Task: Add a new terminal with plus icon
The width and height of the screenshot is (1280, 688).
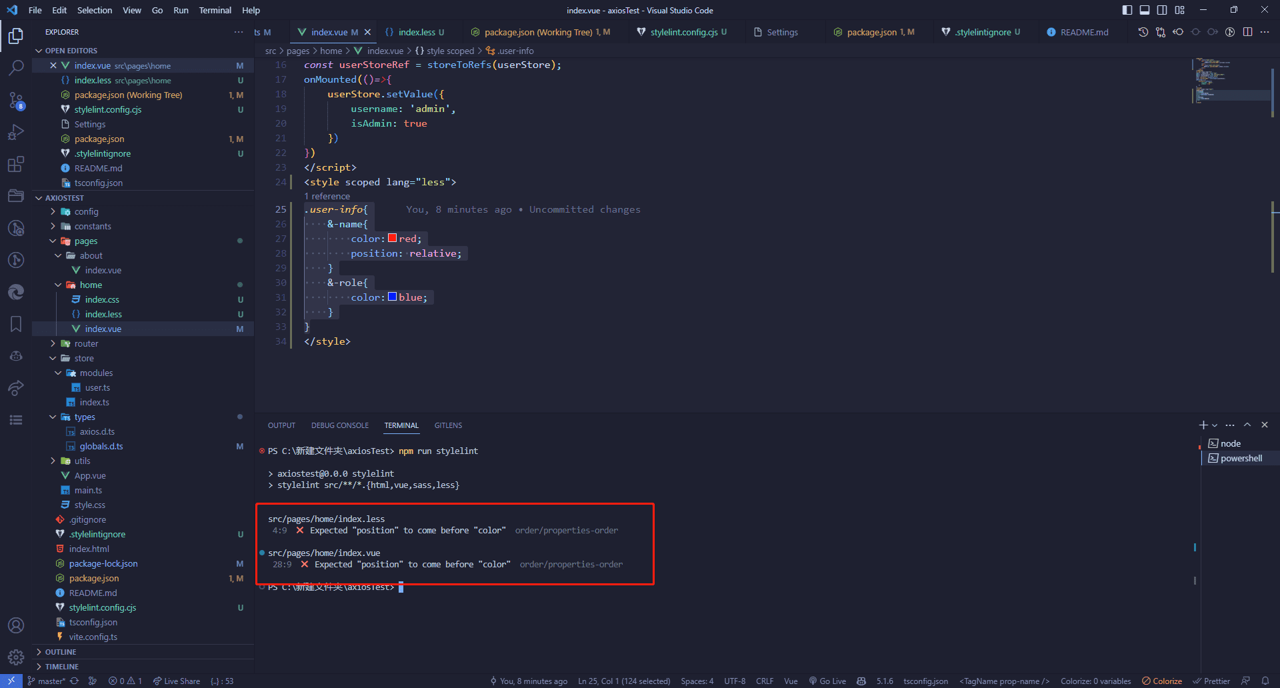Action: (1203, 425)
